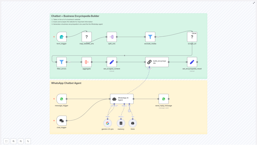Click the gemini-2.5-pro Google icon
257x151 pixels.
tap(107, 123)
